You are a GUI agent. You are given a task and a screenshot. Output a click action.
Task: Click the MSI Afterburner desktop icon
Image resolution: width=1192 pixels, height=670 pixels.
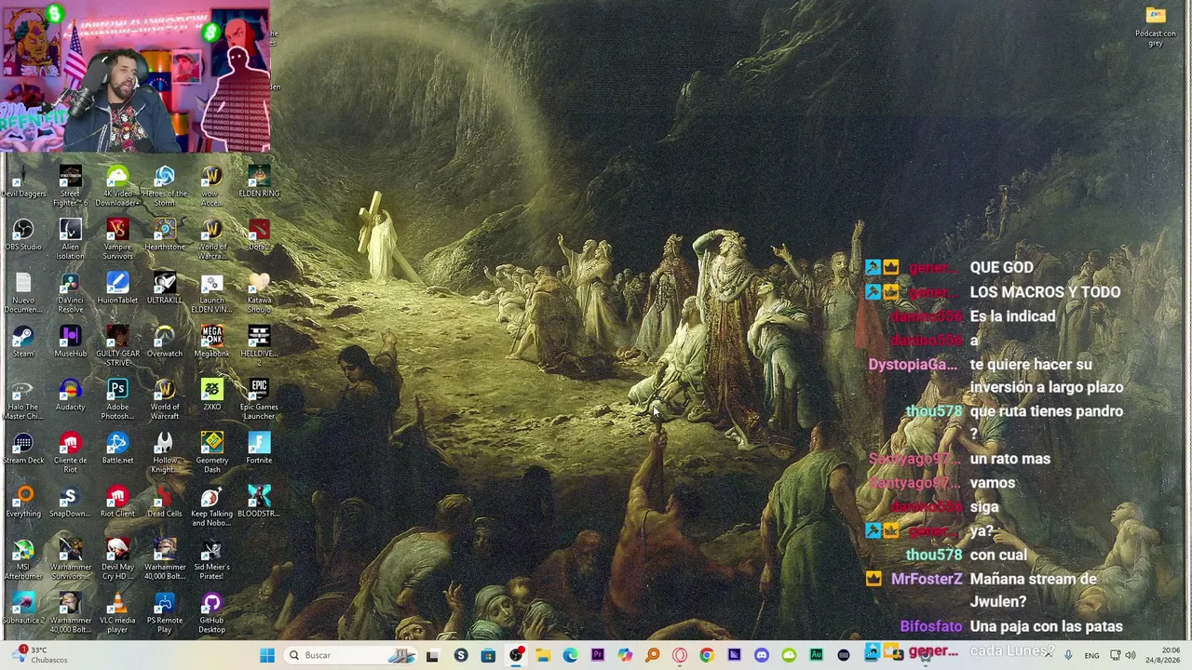pyautogui.click(x=23, y=559)
